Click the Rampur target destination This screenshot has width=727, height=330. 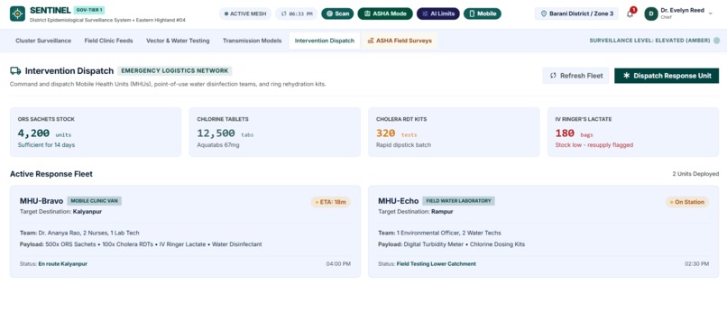pyautogui.click(x=442, y=212)
